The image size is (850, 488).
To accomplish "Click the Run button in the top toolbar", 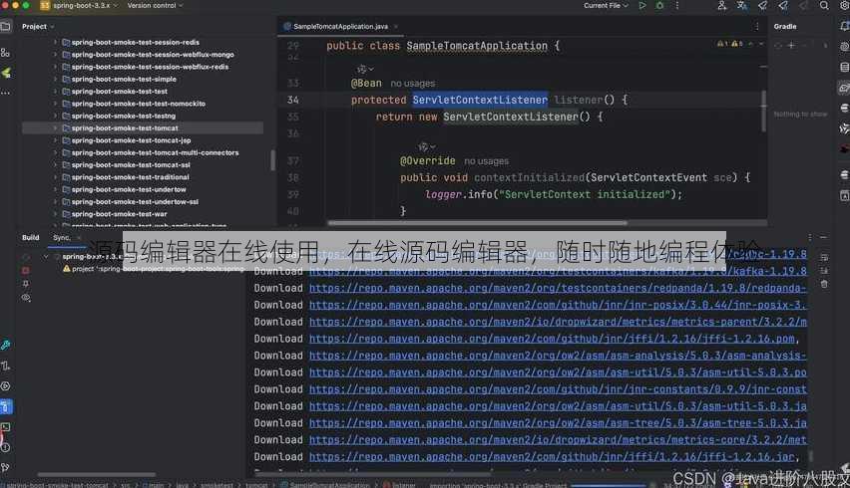I will pyautogui.click(x=642, y=5).
